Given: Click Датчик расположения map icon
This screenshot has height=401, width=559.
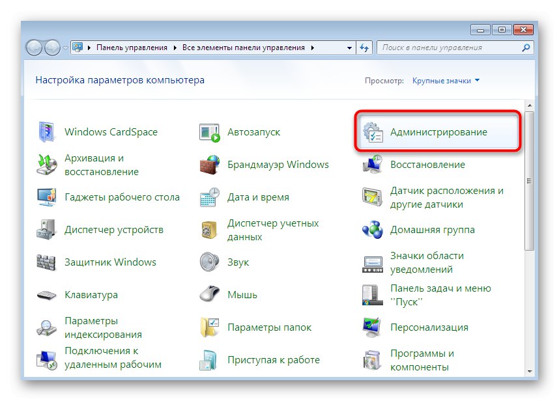Looking at the screenshot, I should [373, 197].
